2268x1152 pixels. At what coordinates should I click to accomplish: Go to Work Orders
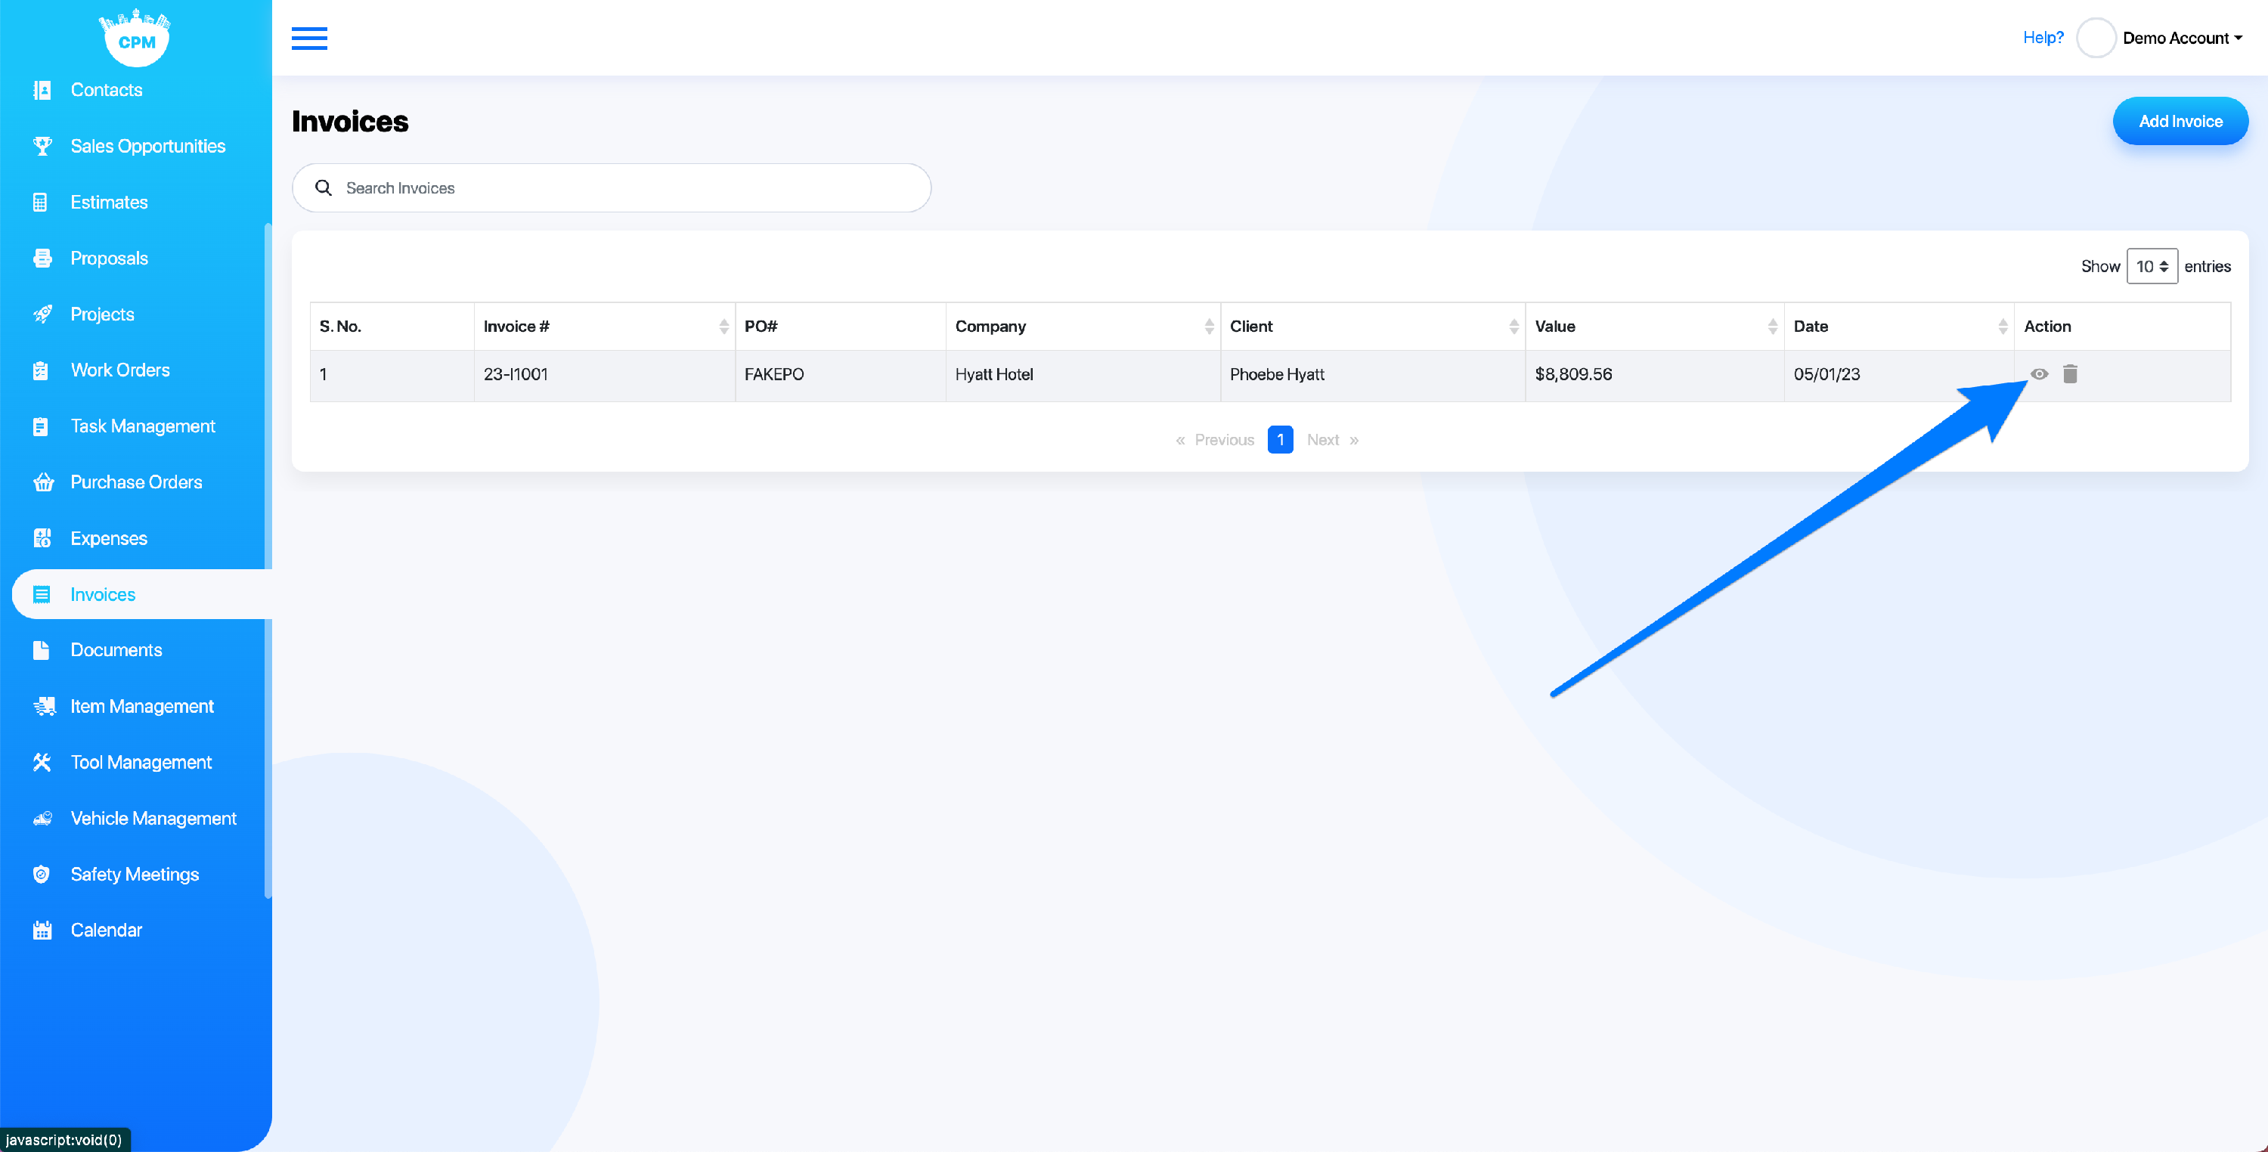[119, 370]
